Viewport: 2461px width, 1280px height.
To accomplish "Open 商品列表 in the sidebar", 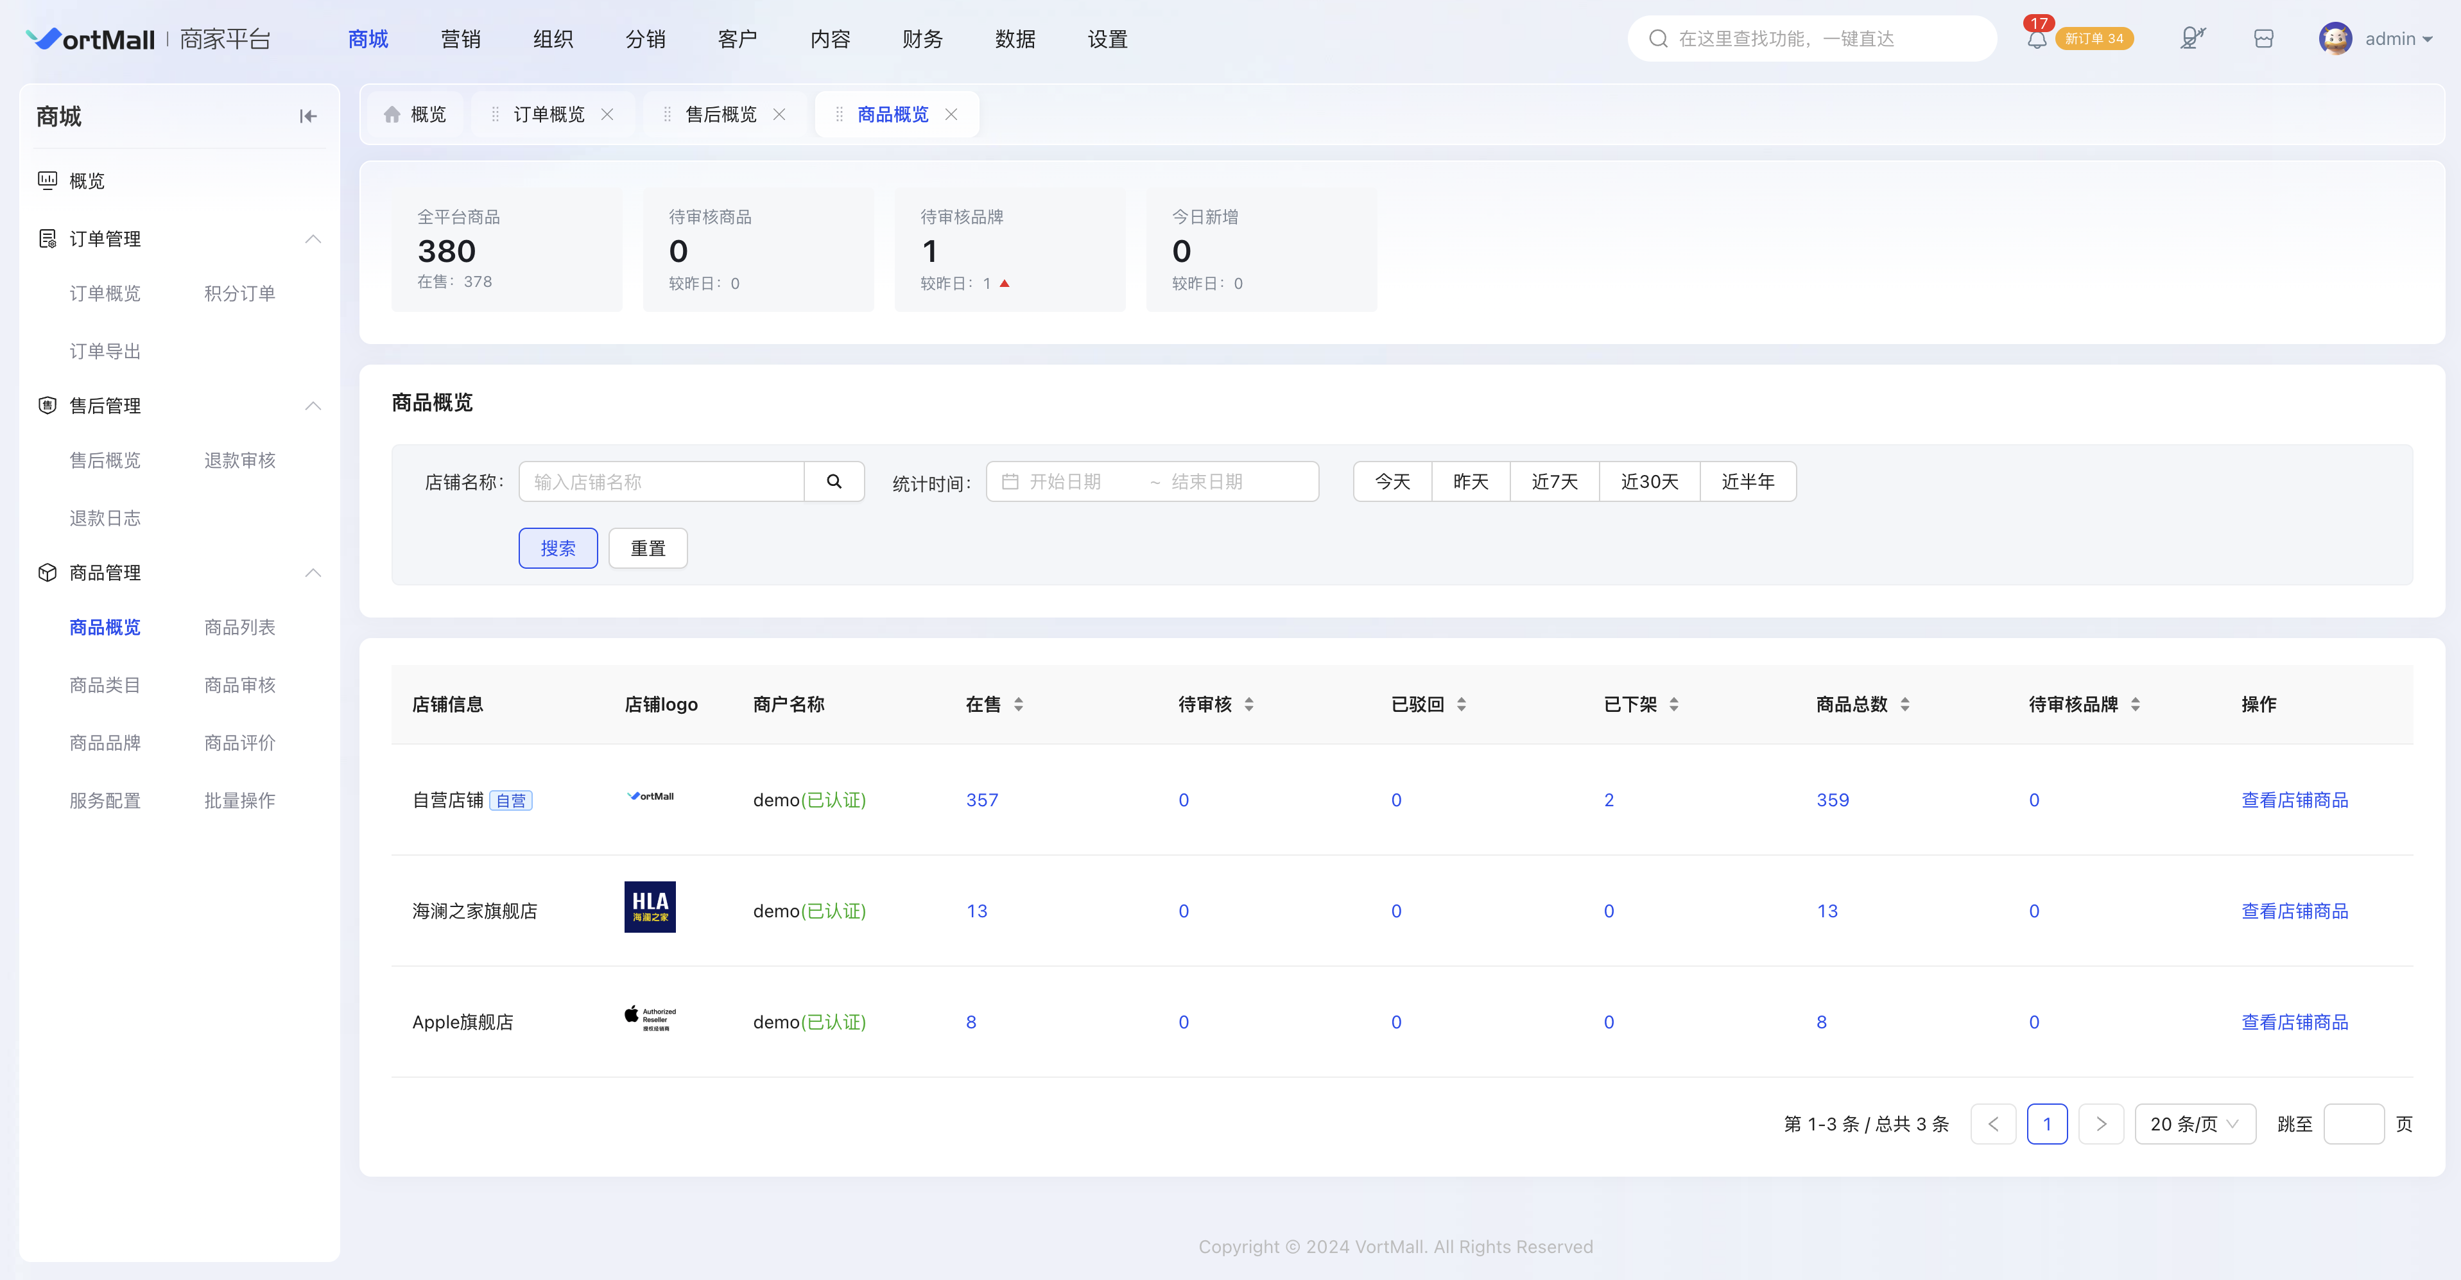I will pyautogui.click(x=240, y=628).
